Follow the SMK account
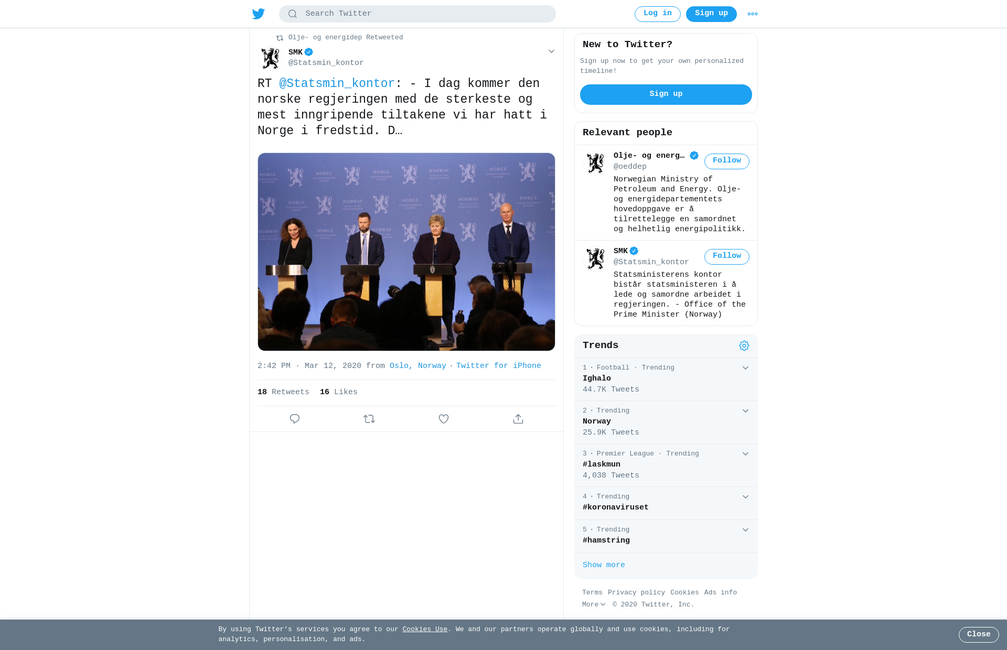This screenshot has height=650, width=1007. tap(727, 257)
